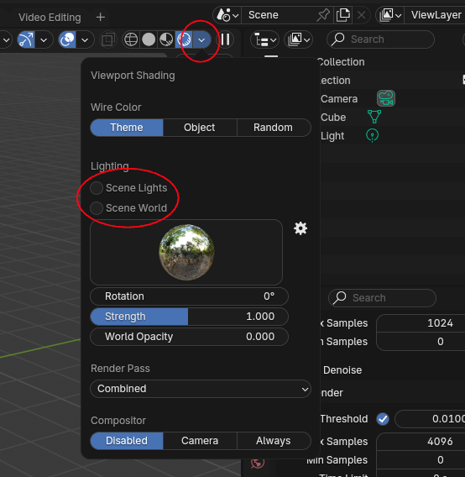Create a new scene copy
Screen dimensions: 465x477
pos(342,14)
